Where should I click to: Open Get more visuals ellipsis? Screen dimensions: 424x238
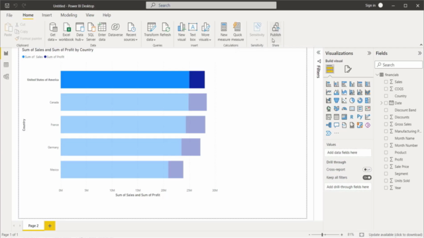[337, 133]
